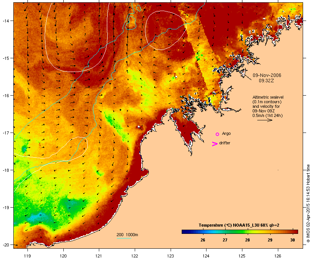
Task: Click the latitude axis label -14
Action: [5, 21]
